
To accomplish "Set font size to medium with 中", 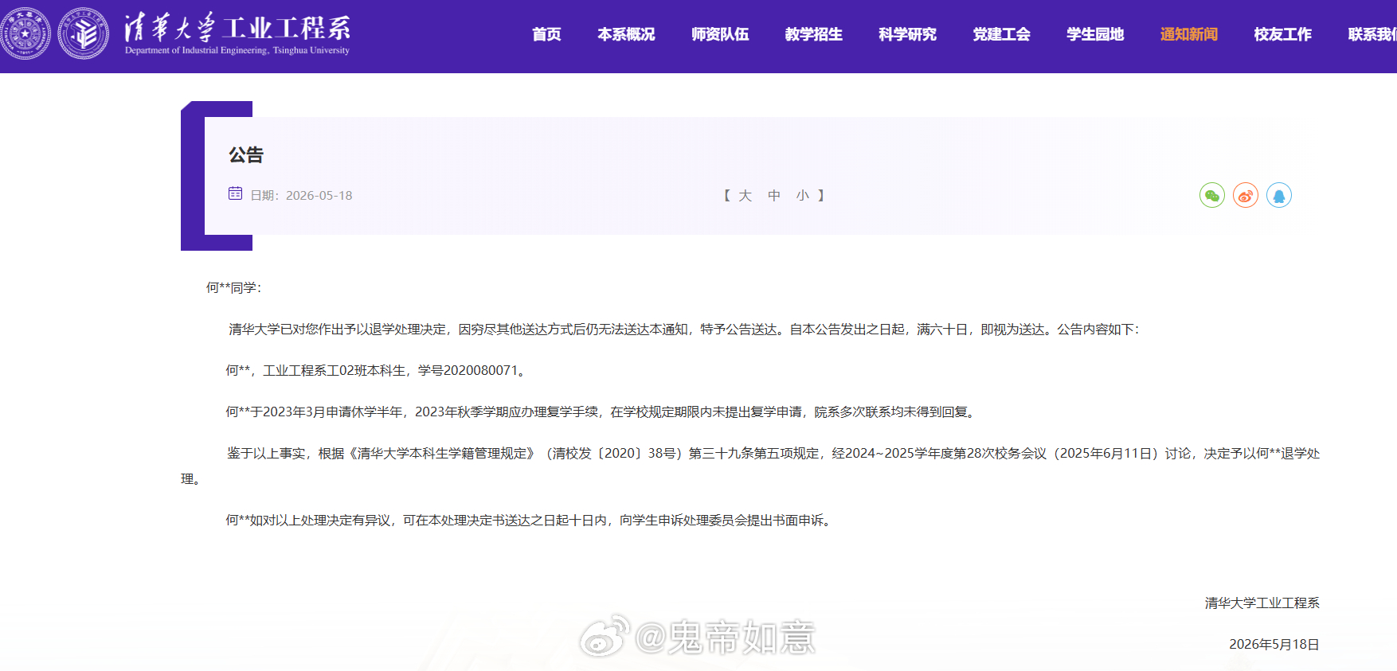I will (x=774, y=196).
